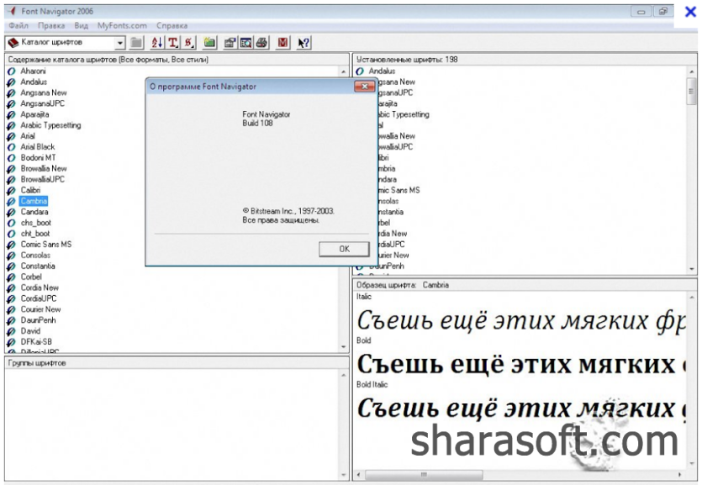The height and width of the screenshot is (485, 702).
Task: Click the Font Navigator title bar logo
Action: tap(12, 11)
